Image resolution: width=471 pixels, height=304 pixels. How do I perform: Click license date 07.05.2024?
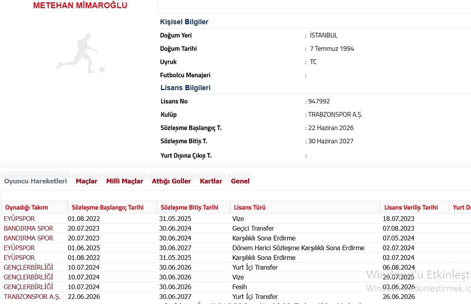398,238
